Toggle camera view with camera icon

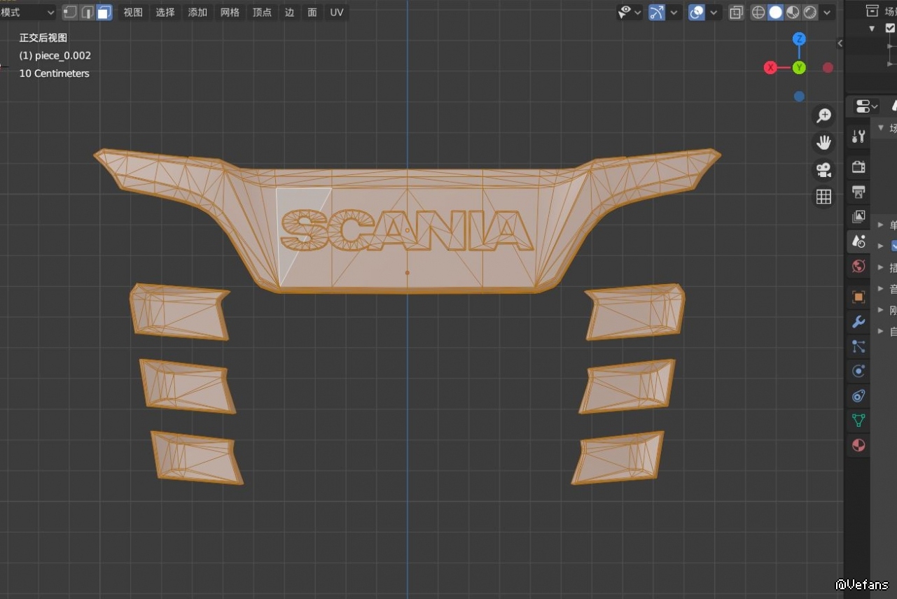point(823,170)
